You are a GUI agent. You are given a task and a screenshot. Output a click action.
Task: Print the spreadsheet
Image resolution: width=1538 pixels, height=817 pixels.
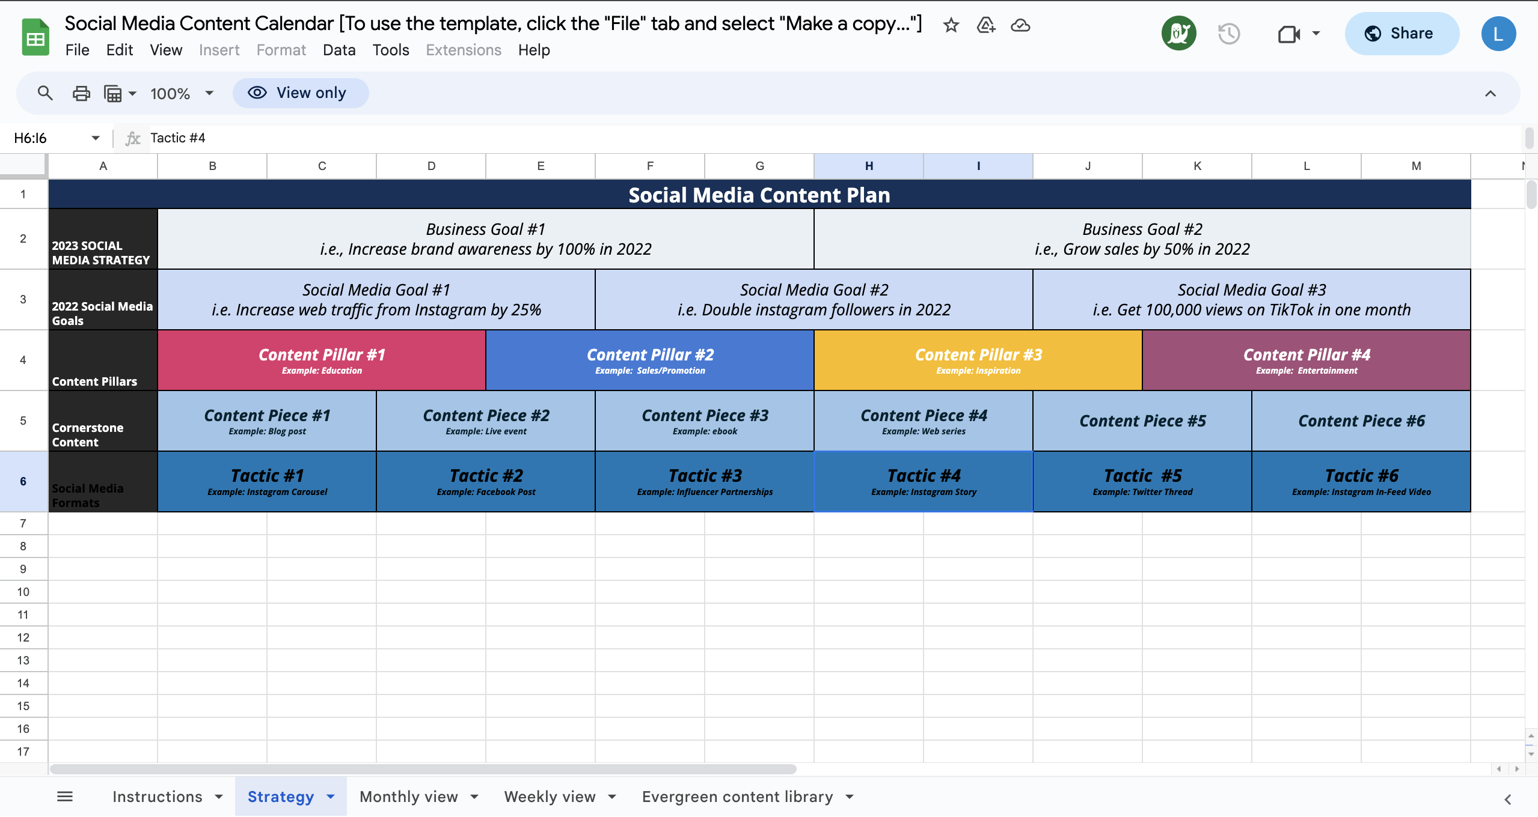tap(81, 93)
